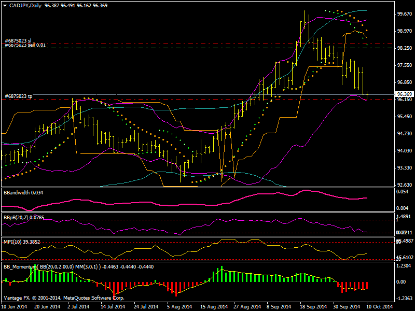
Task: Click the 30 Sep 2014 date label
Action: pyautogui.click(x=347, y=306)
